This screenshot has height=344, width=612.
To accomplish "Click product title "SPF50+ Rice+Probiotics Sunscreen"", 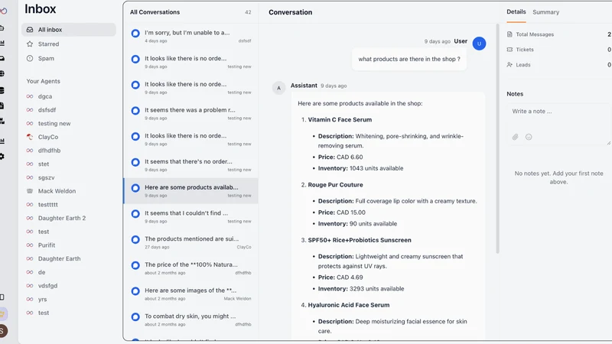I will click(360, 240).
